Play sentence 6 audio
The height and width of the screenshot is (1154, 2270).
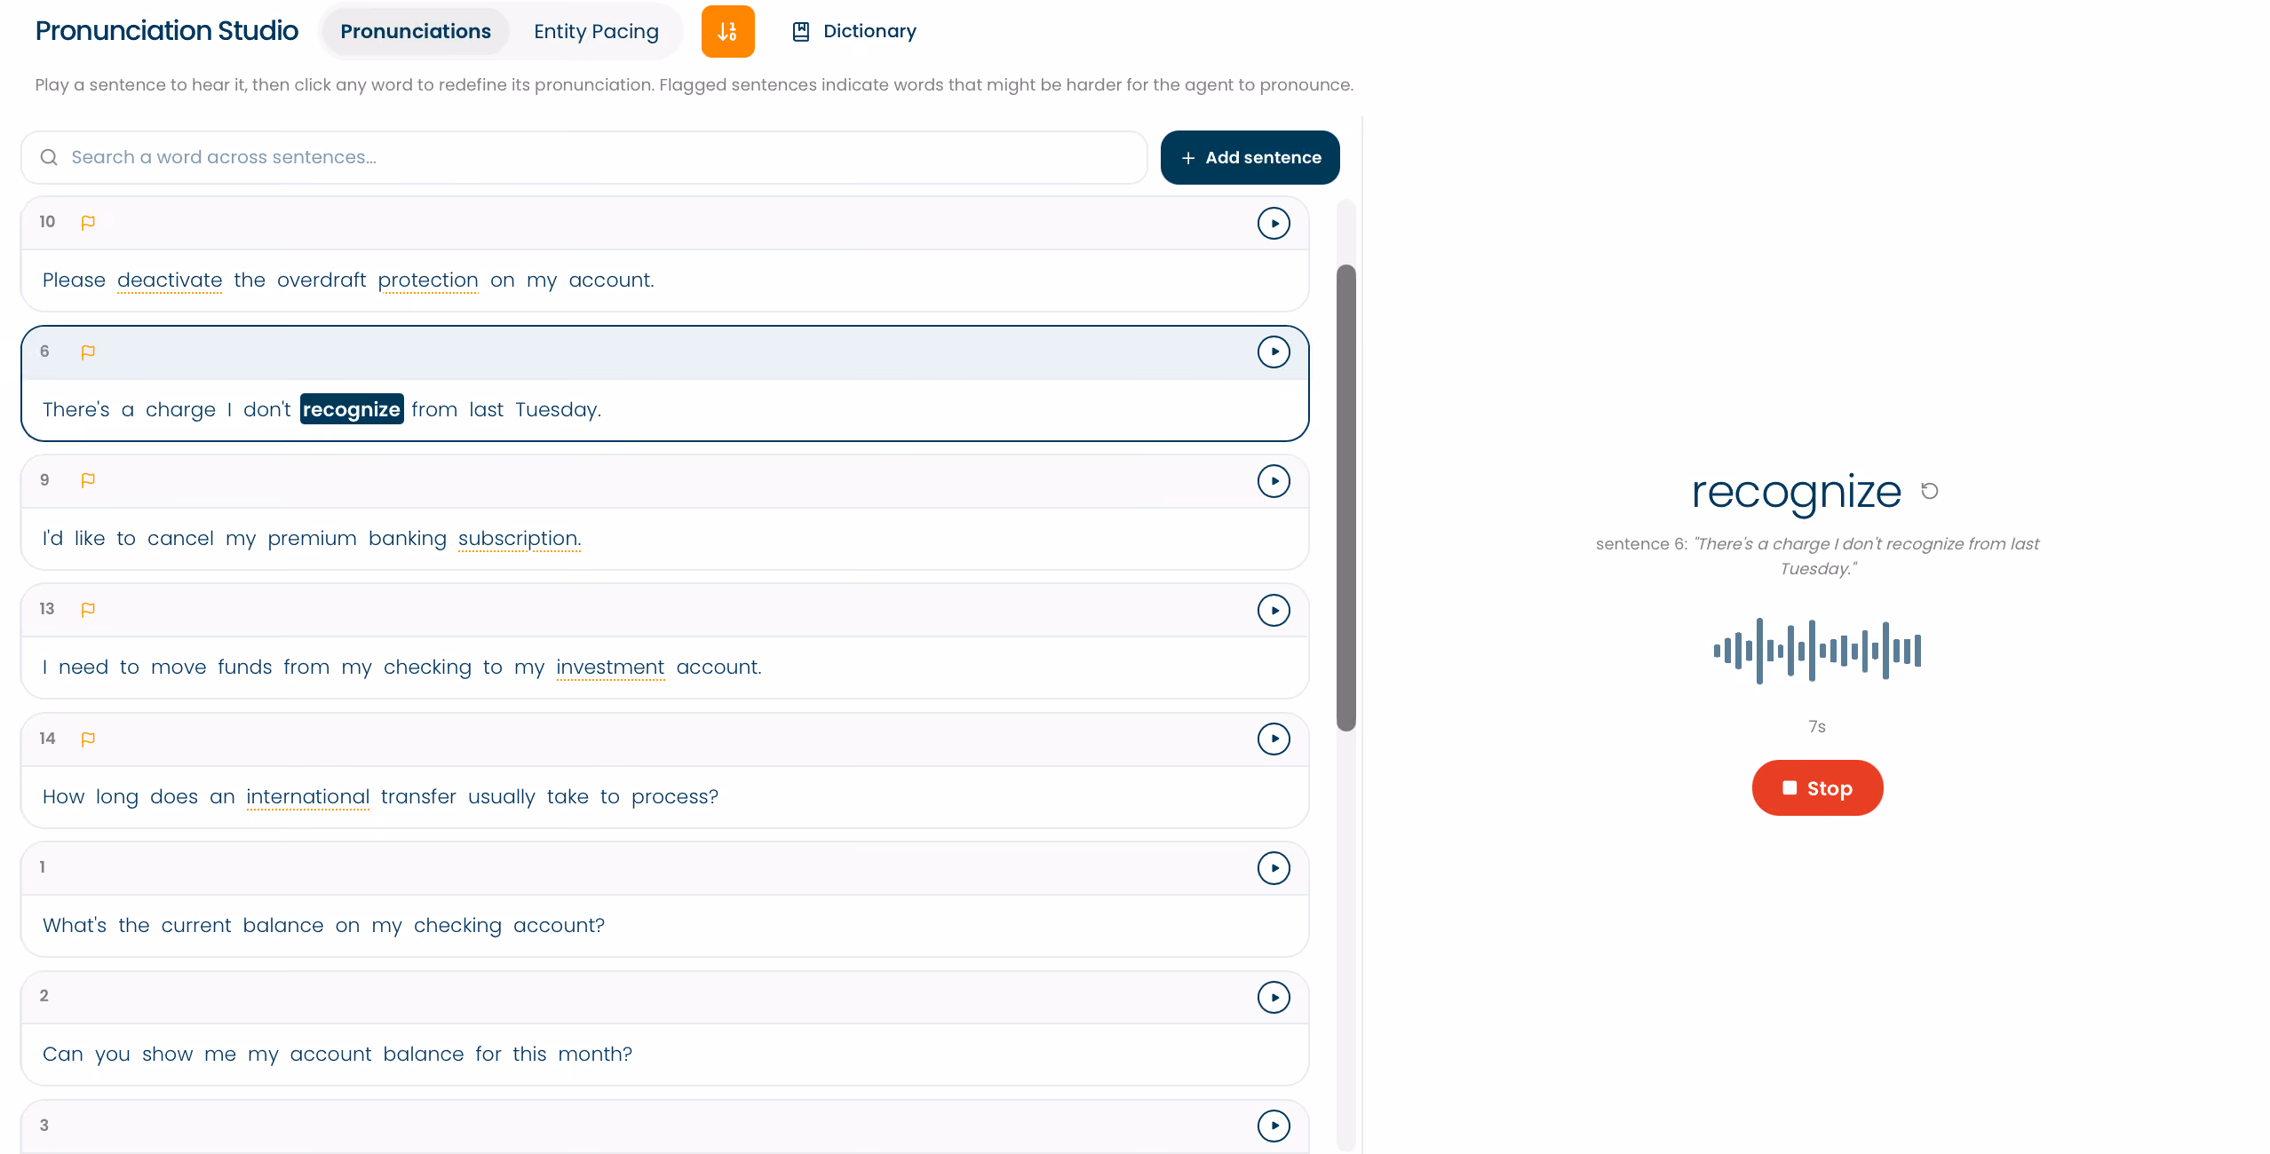click(x=1274, y=352)
